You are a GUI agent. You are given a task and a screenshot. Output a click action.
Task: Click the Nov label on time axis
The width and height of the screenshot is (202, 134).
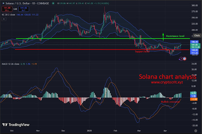coord(38,131)
